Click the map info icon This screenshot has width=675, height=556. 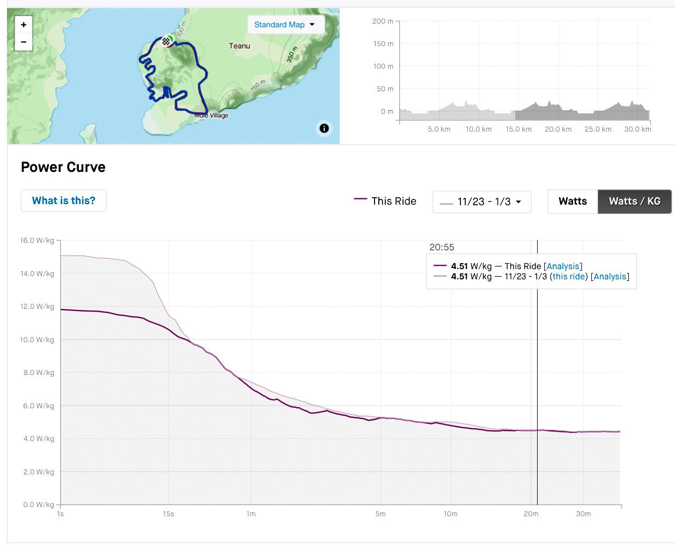click(324, 128)
